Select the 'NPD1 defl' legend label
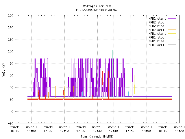This screenshot has width=185, height=139. coord(156,45)
